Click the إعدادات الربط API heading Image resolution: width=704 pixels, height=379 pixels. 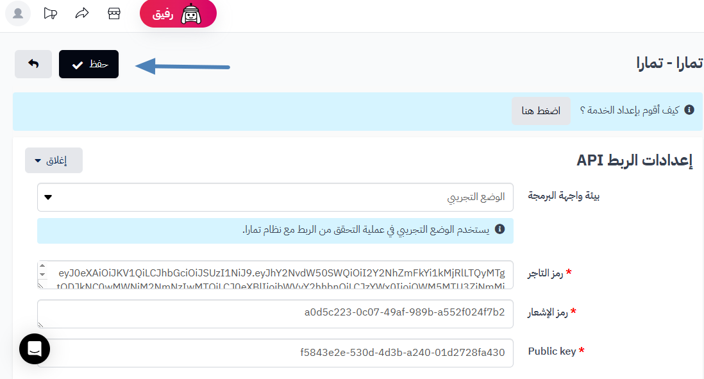coord(634,160)
